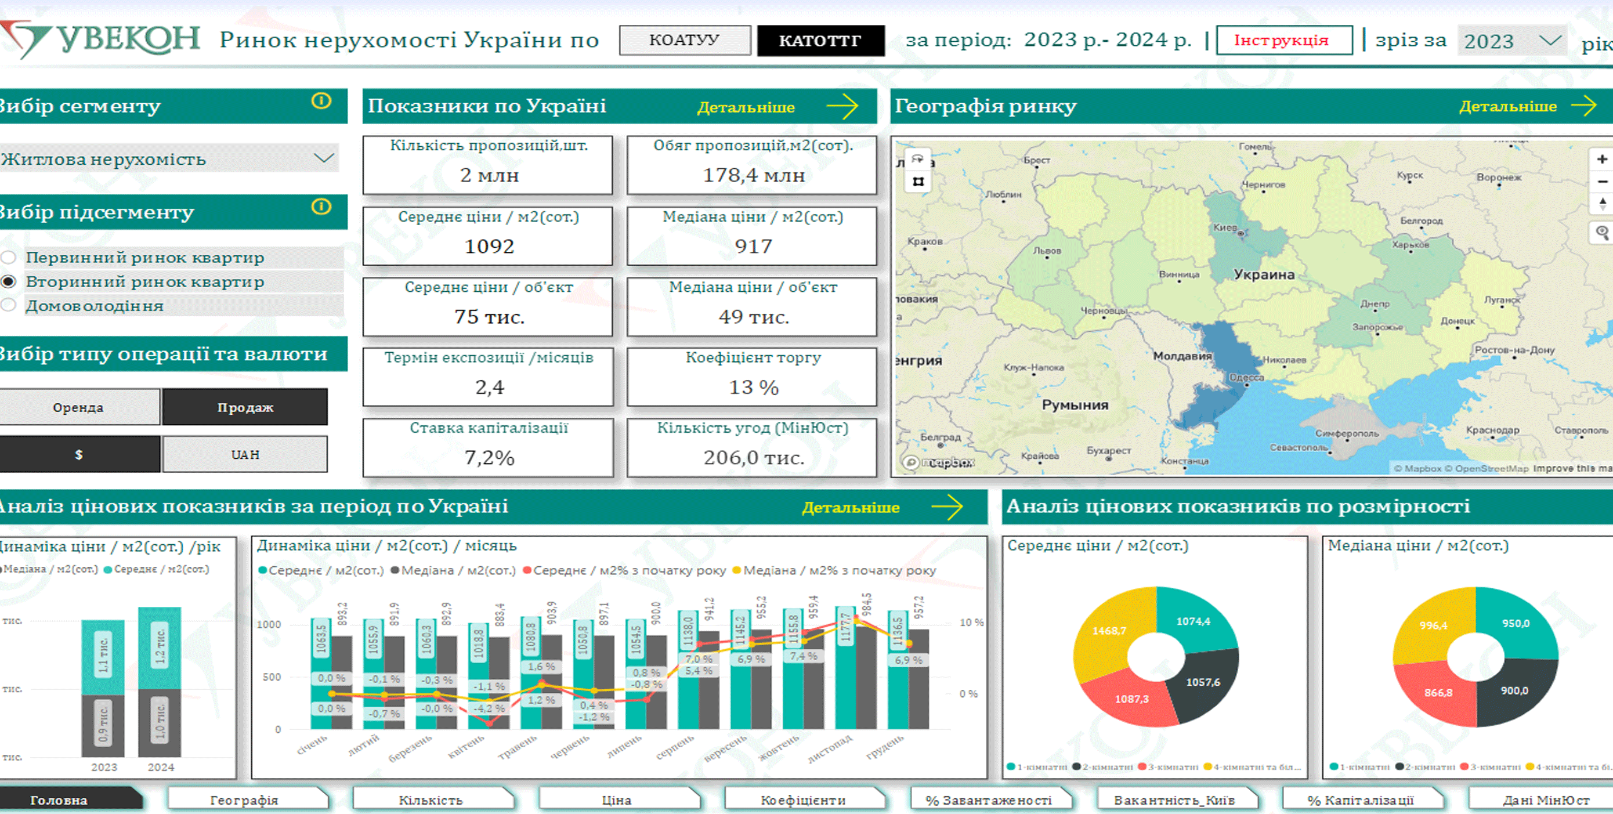
Task: Open the Кількість tab
Action: (x=433, y=799)
